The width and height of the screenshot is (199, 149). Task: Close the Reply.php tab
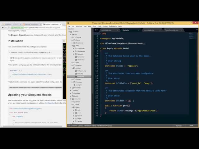coord(139,30)
